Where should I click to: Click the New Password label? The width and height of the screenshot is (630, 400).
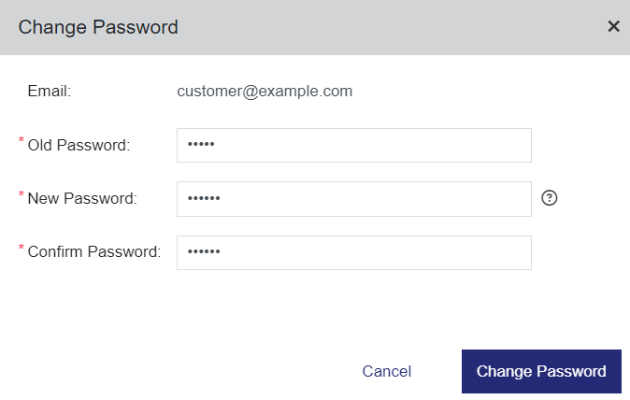point(82,198)
